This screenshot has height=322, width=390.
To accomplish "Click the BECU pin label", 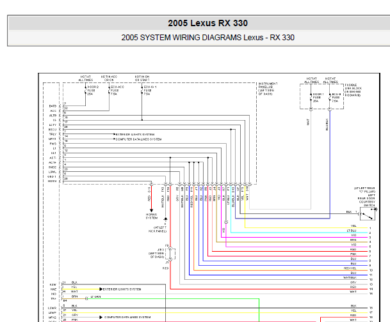I will click(x=53, y=130).
